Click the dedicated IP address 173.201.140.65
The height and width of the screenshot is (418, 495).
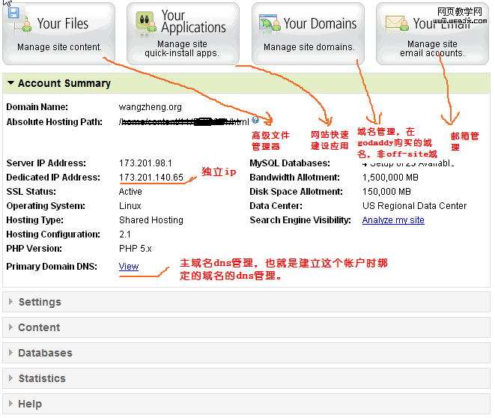coord(151,178)
